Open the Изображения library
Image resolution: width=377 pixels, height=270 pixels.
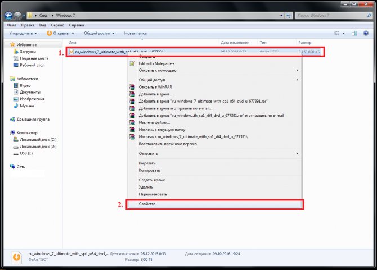(32, 99)
